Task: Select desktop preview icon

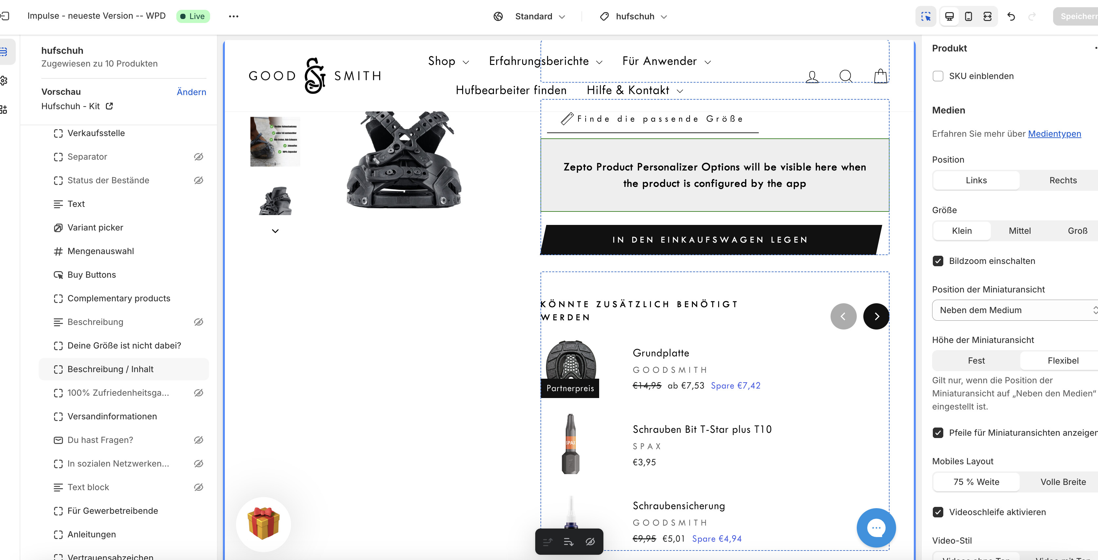Action: [949, 16]
